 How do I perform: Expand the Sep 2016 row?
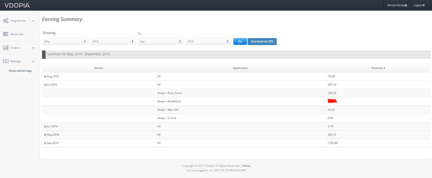pos(45,143)
